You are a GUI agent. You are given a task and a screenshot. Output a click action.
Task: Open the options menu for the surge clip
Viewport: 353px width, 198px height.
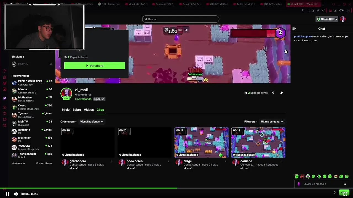pyautogui.click(x=225, y=161)
